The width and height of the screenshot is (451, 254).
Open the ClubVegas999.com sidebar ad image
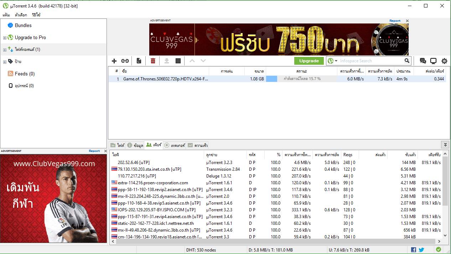[x=53, y=199]
